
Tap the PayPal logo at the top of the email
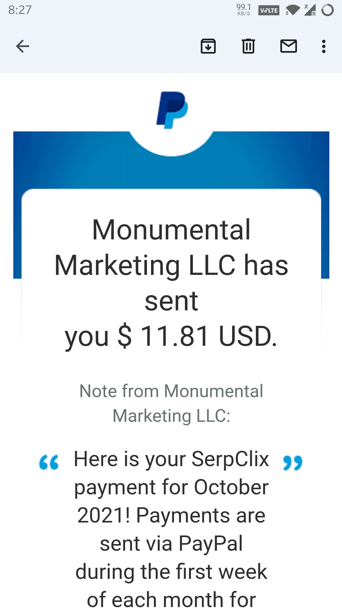tap(172, 110)
